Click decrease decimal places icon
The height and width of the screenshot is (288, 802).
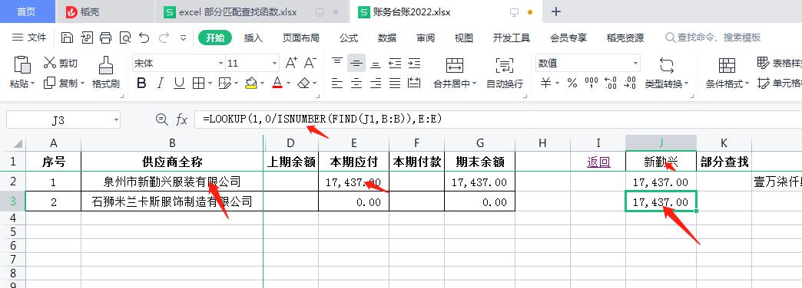(x=630, y=83)
